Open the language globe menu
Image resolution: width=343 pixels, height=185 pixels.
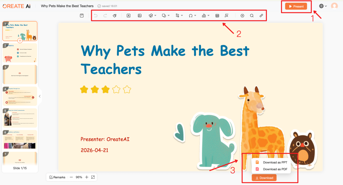pyautogui.click(x=323, y=6)
